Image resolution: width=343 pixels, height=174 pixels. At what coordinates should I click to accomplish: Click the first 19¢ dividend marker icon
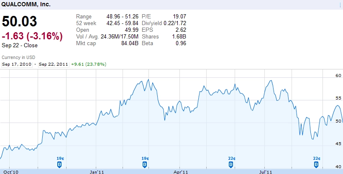click(59, 164)
